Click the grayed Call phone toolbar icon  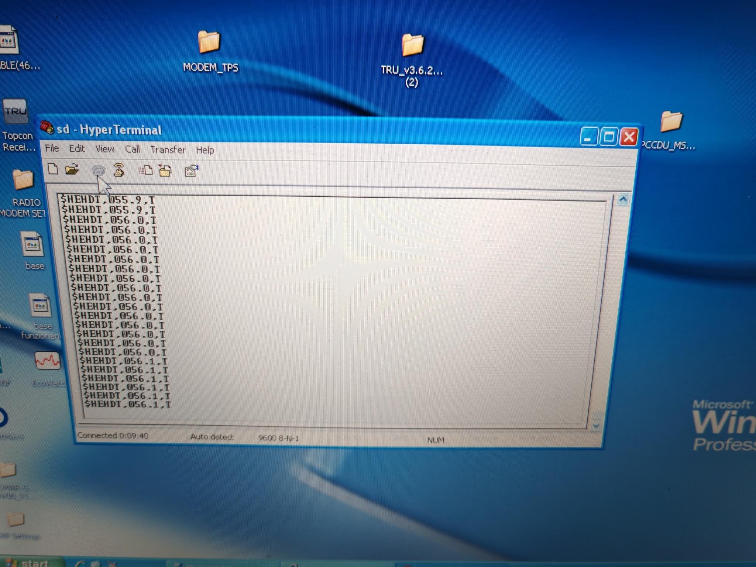pos(99,170)
